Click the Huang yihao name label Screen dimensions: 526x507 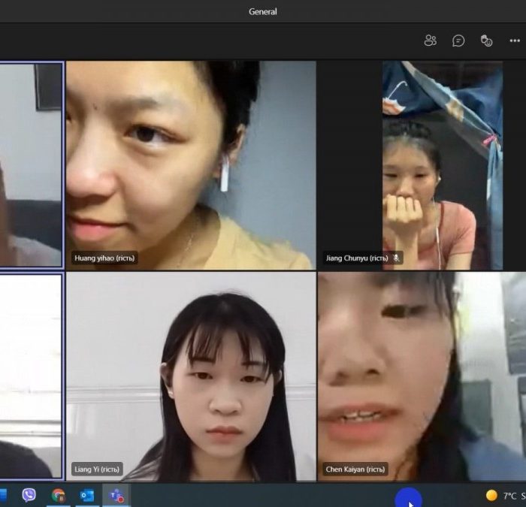pyautogui.click(x=104, y=258)
